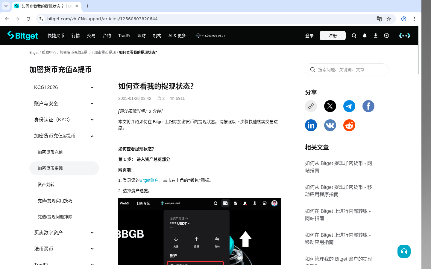Focus the help center search field

tap(347, 70)
